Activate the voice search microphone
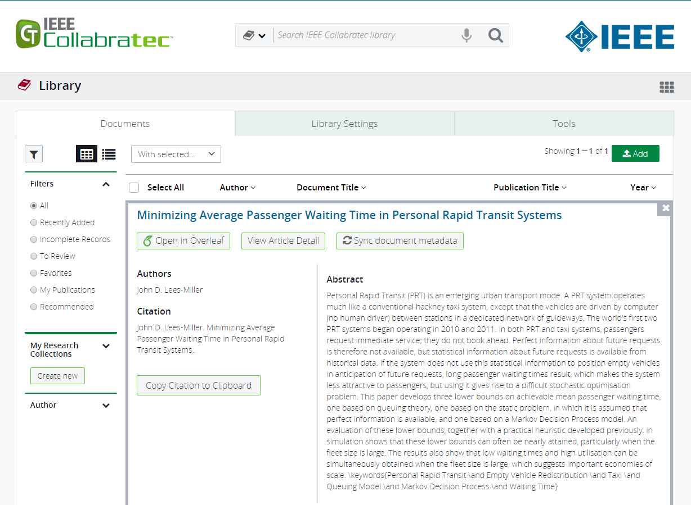The height and width of the screenshot is (505, 691). pos(466,35)
